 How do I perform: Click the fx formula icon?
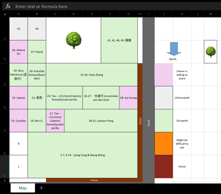click(8, 6)
